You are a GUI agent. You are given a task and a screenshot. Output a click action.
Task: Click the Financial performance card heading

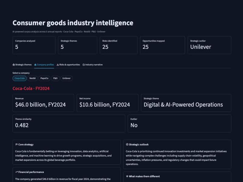(x=31, y=172)
